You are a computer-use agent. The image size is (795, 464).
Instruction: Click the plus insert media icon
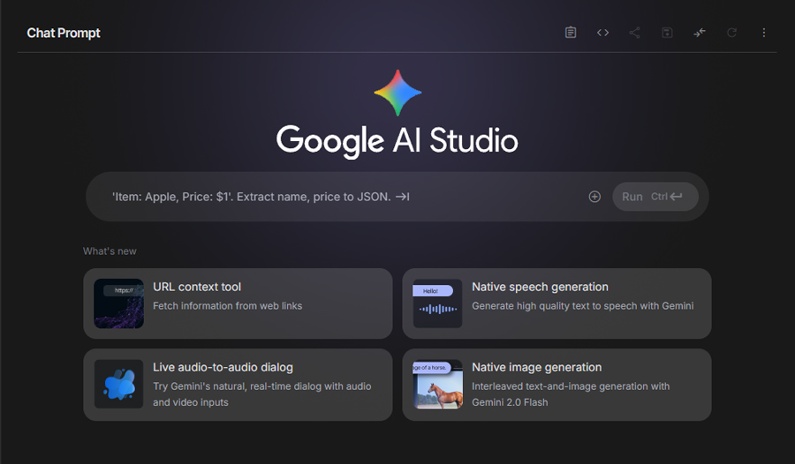pyautogui.click(x=594, y=197)
